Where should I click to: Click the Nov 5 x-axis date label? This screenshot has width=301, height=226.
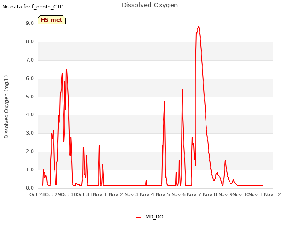163,194
